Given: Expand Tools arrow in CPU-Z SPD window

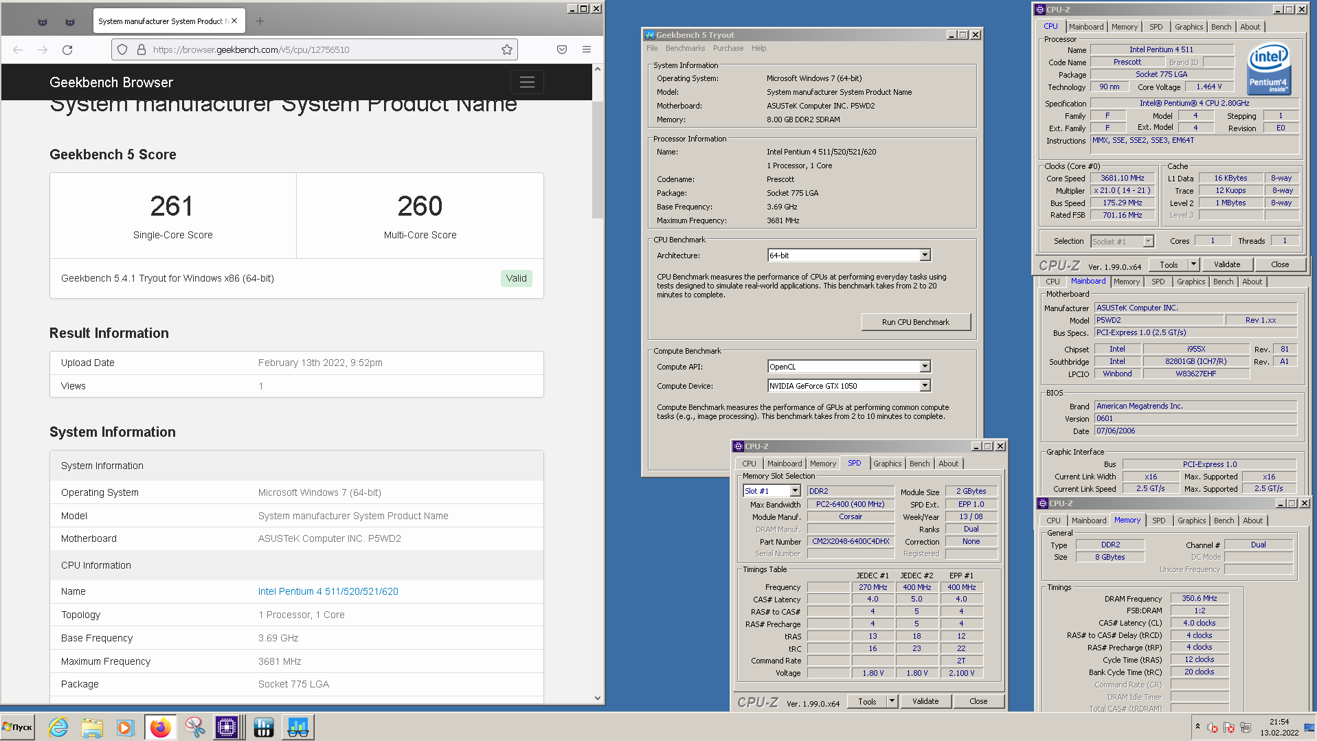Looking at the screenshot, I should click(x=892, y=701).
